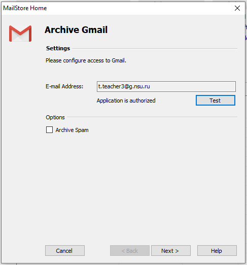Click the red Gmail envelope logo
Screen dimensions: 247x265
coord(20,34)
